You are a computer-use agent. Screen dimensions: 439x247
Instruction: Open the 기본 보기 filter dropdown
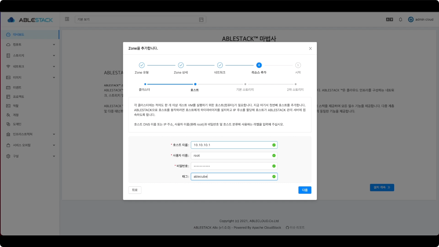click(x=141, y=20)
